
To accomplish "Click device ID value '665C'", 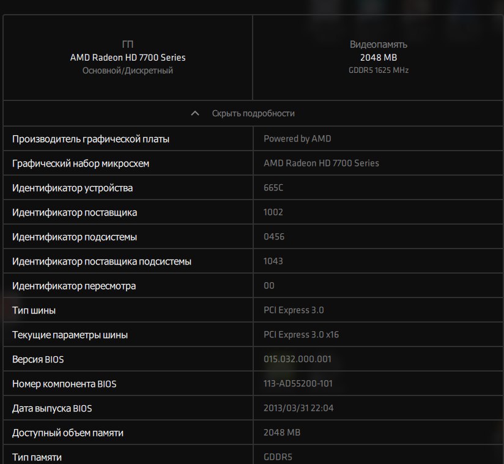I will (273, 187).
